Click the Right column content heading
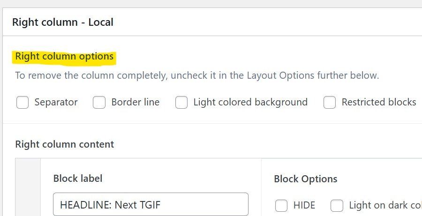The height and width of the screenshot is (216, 422). (65, 144)
